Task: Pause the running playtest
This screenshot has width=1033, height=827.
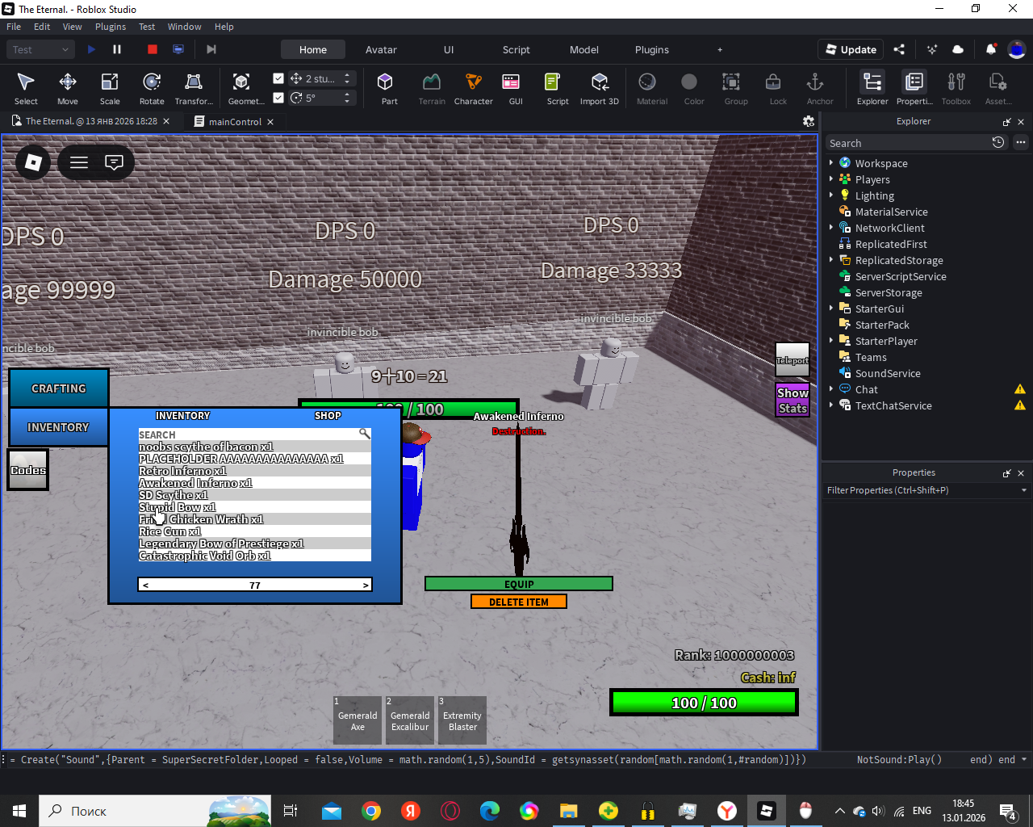Action: pyautogui.click(x=117, y=49)
